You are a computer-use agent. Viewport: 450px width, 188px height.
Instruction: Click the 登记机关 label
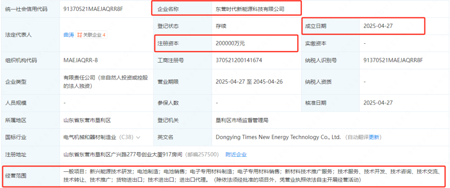(x=168, y=120)
